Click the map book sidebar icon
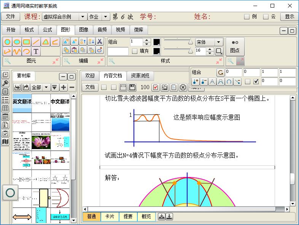This screenshot has width=299, height=225. 5,142
